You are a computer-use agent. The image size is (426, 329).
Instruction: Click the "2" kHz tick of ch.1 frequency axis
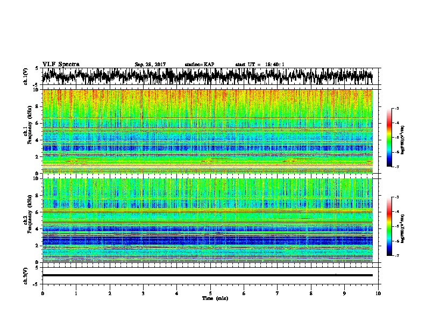[x=38, y=156]
